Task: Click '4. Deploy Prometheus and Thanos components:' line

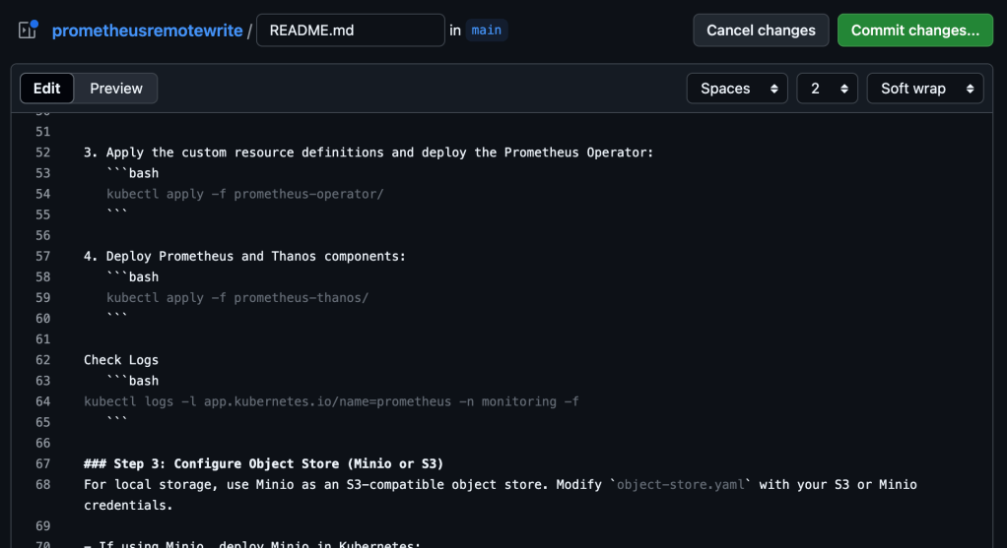Action: point(244,257)
